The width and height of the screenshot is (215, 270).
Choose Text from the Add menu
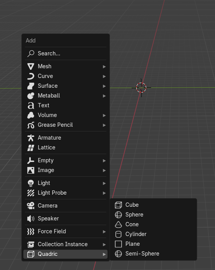pos(65,105)
